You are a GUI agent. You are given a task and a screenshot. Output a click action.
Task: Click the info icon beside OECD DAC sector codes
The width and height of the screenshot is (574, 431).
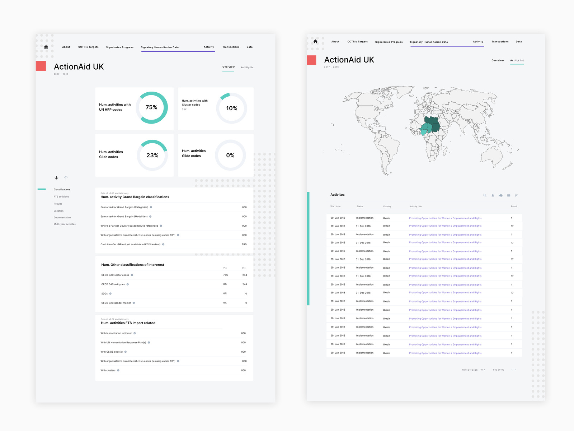(132, 275)
